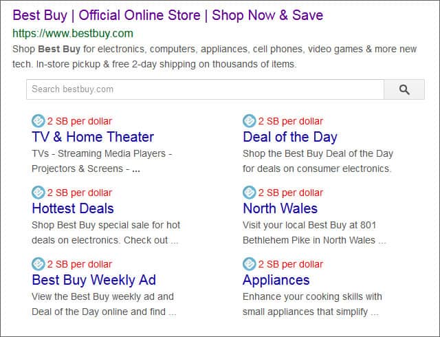Viewport: 440px width, 337px height.
Task: Select the North Wales store link
Action: click(280, 208)
